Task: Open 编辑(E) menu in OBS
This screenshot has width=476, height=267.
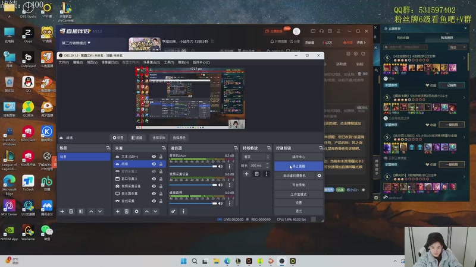Action: coord(78,62)
